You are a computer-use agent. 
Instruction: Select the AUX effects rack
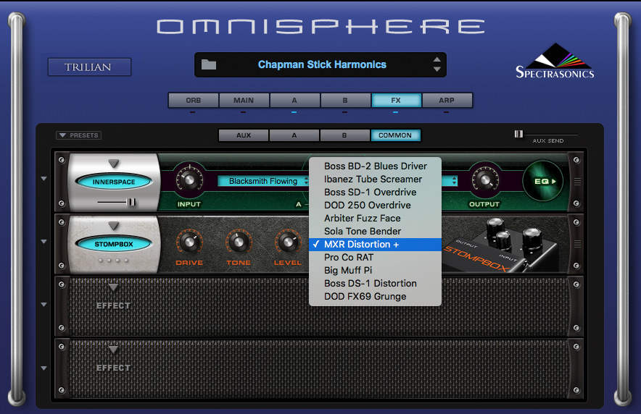pyautogui.click(x=244, y=135)
